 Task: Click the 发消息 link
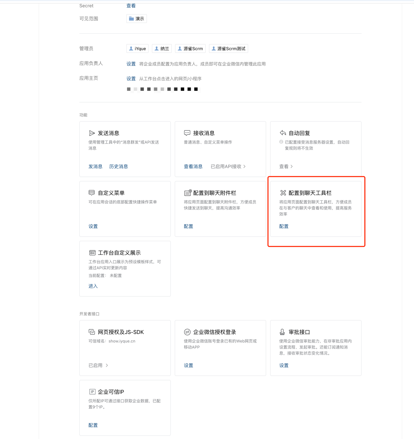coord(95,166)
